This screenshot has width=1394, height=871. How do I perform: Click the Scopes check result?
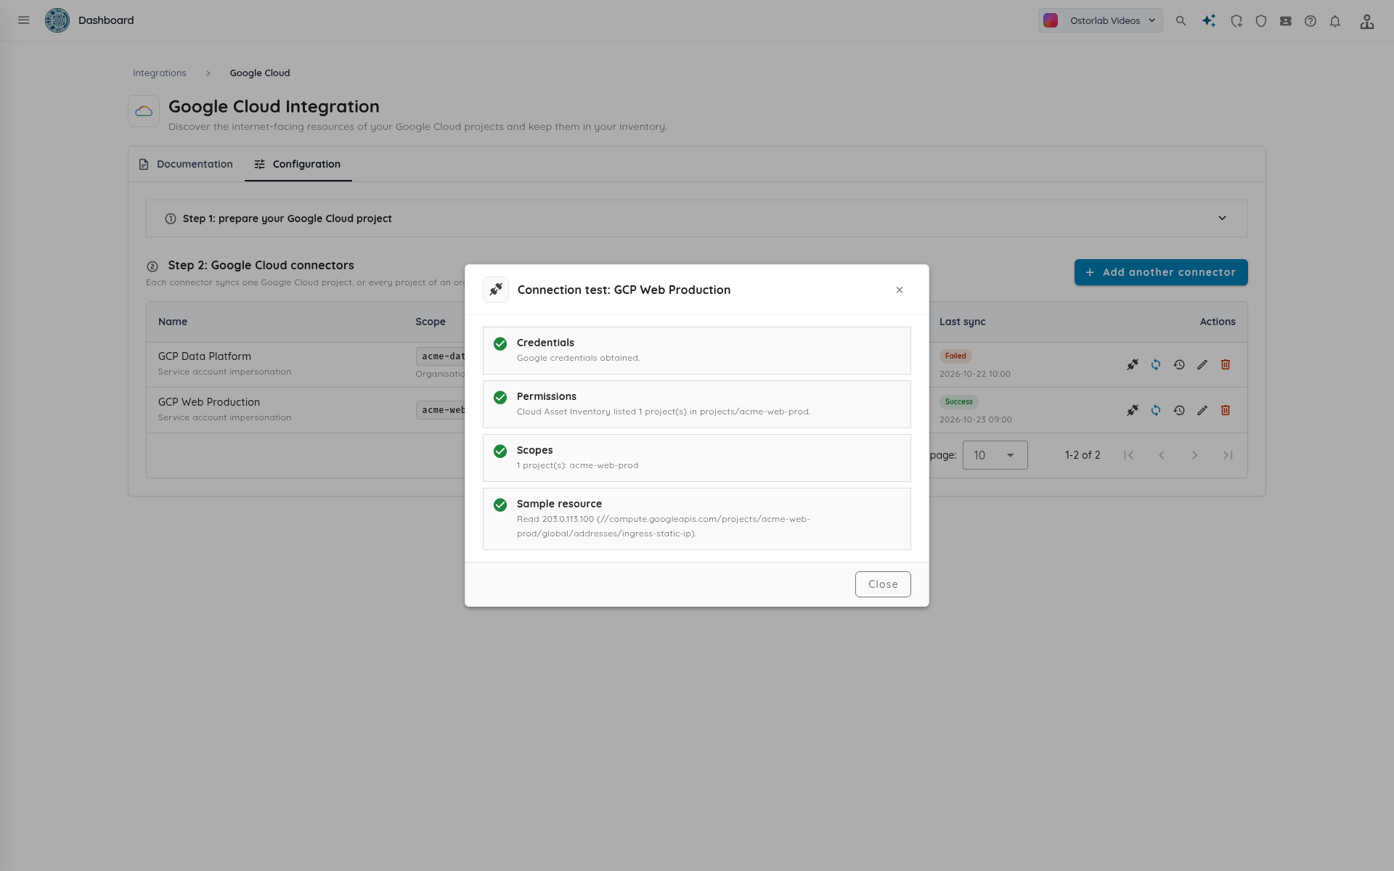click(696, 458)
